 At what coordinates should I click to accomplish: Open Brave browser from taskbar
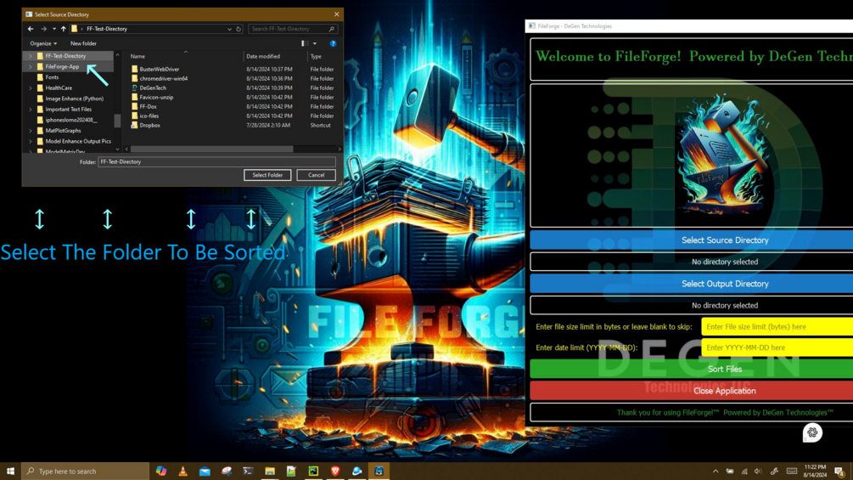[335, 472]
